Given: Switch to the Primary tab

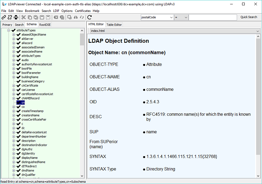Looking at the screenshot, I should [7, 25].
